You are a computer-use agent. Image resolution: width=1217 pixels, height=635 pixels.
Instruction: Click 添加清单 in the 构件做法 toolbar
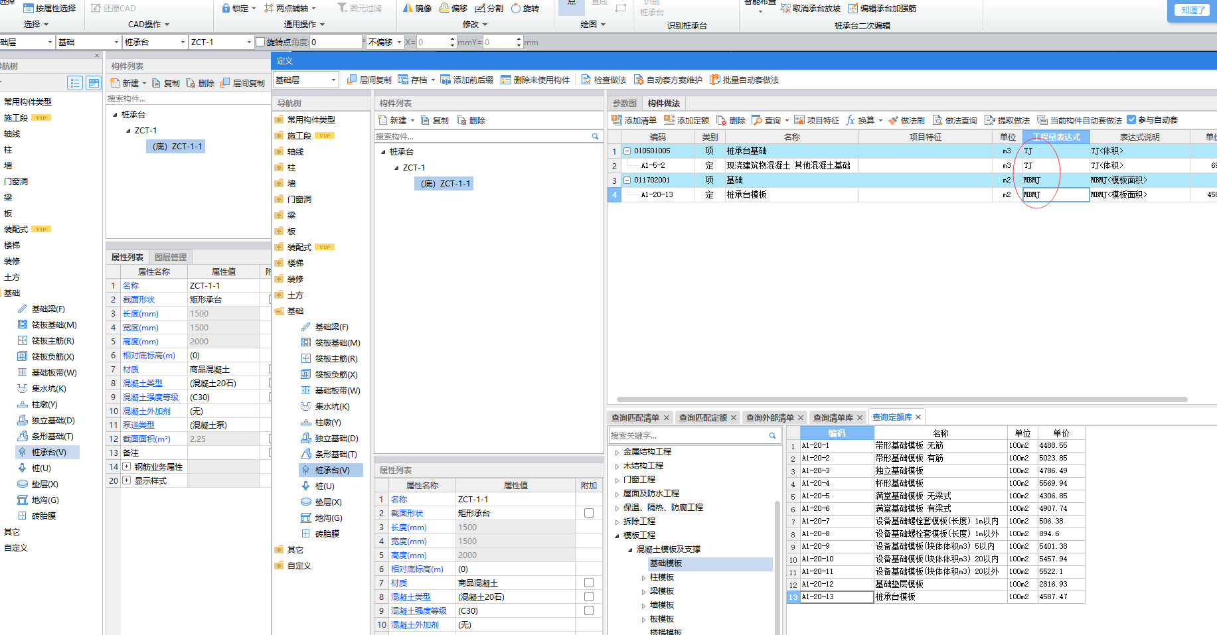click(634, 120)
